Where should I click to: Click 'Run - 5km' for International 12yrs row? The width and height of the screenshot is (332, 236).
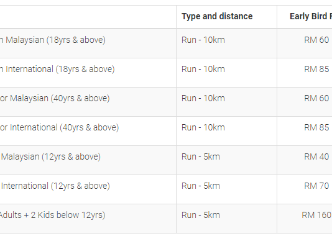pyautogui.click(x=201, y=186)
